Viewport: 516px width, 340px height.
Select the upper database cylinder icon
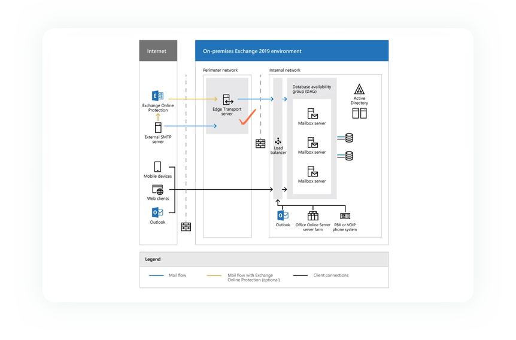coord(349,138)
